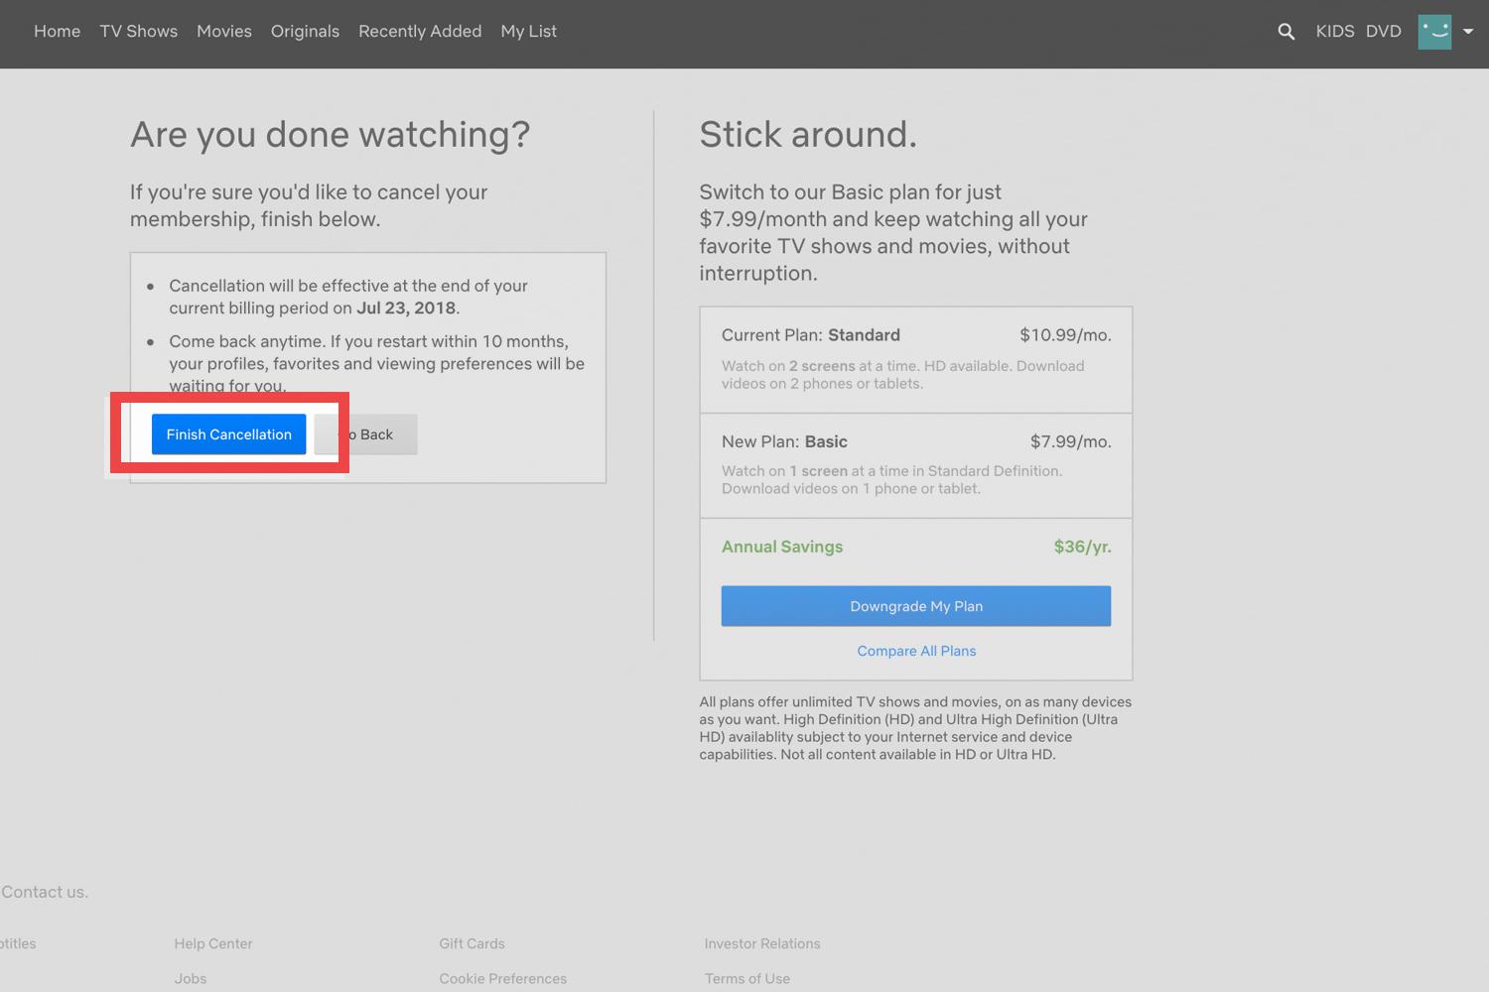Screen dimensions: 1489x992
Task: Visit the Help Center
Action: [x=212, y=943]
